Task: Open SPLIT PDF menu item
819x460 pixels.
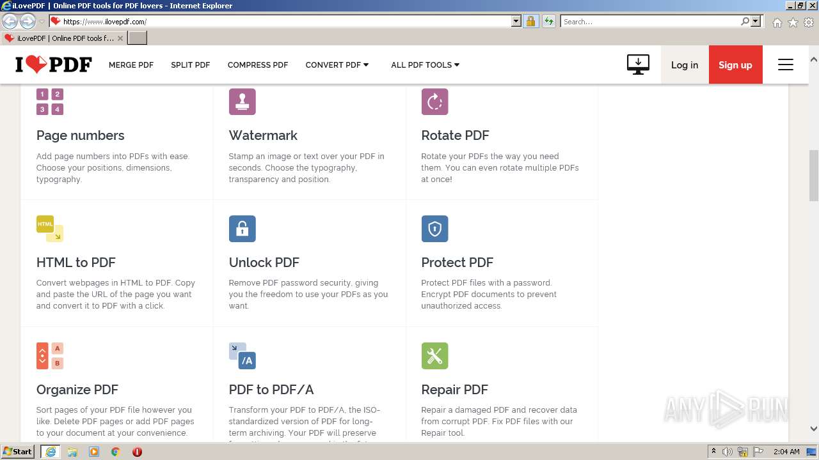Action: coord(191,65)
